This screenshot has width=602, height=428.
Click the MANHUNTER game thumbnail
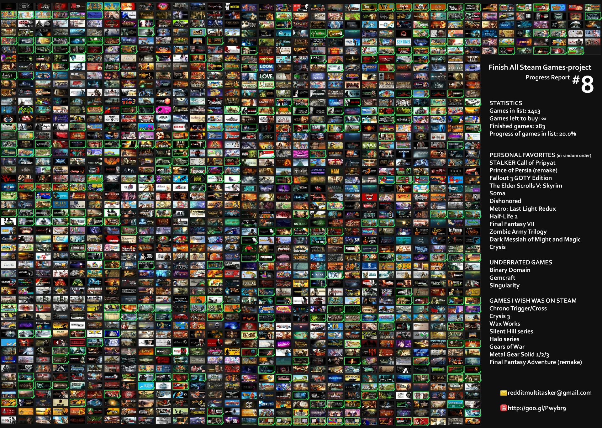pyautogui.click(x=318, y=93)
